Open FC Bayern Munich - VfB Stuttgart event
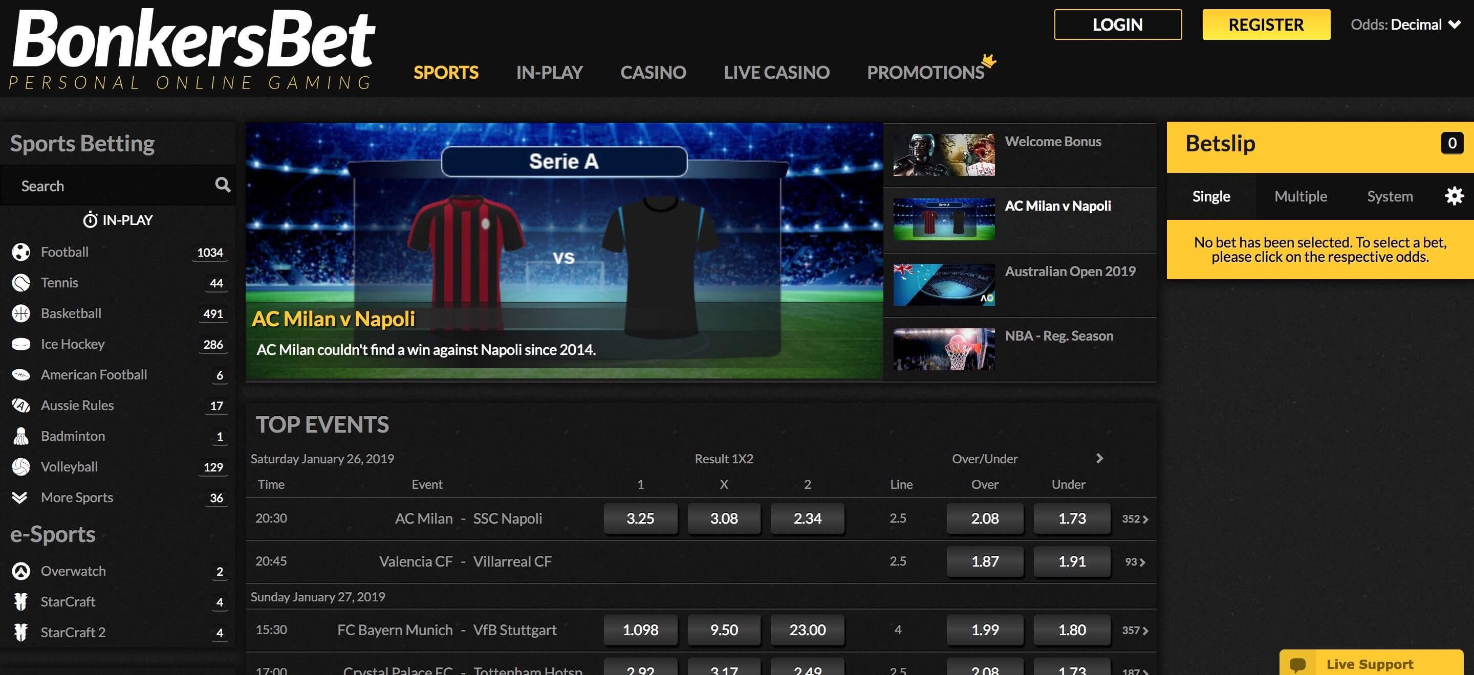 pyautogui.click(x=447, y=630)
